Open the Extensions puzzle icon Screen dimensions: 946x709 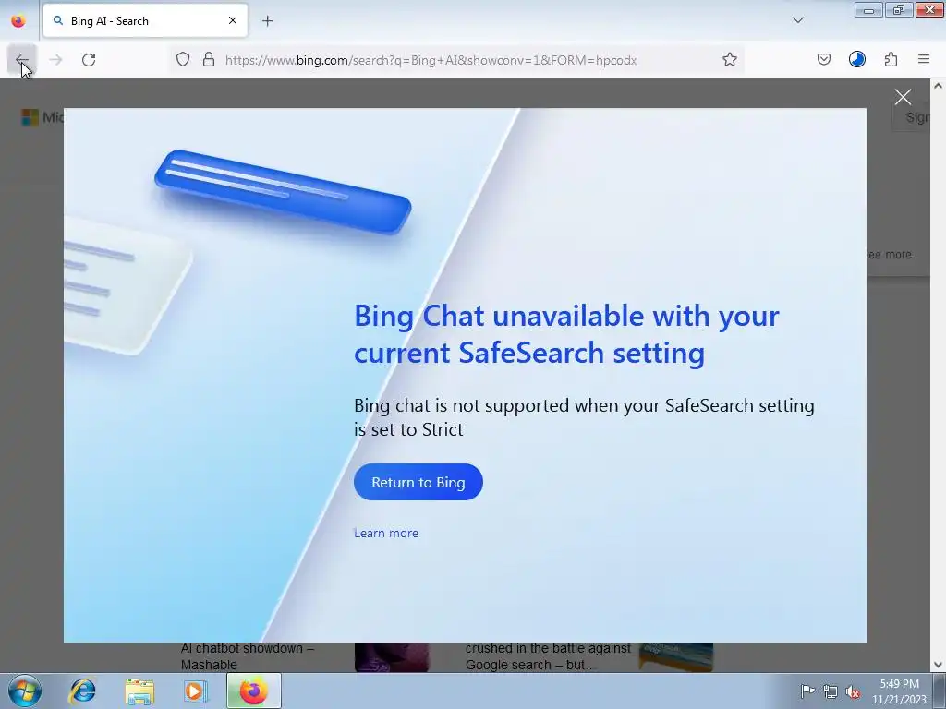[x=891, y=59]
